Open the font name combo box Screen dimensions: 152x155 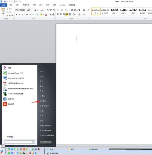pos(21,10)
